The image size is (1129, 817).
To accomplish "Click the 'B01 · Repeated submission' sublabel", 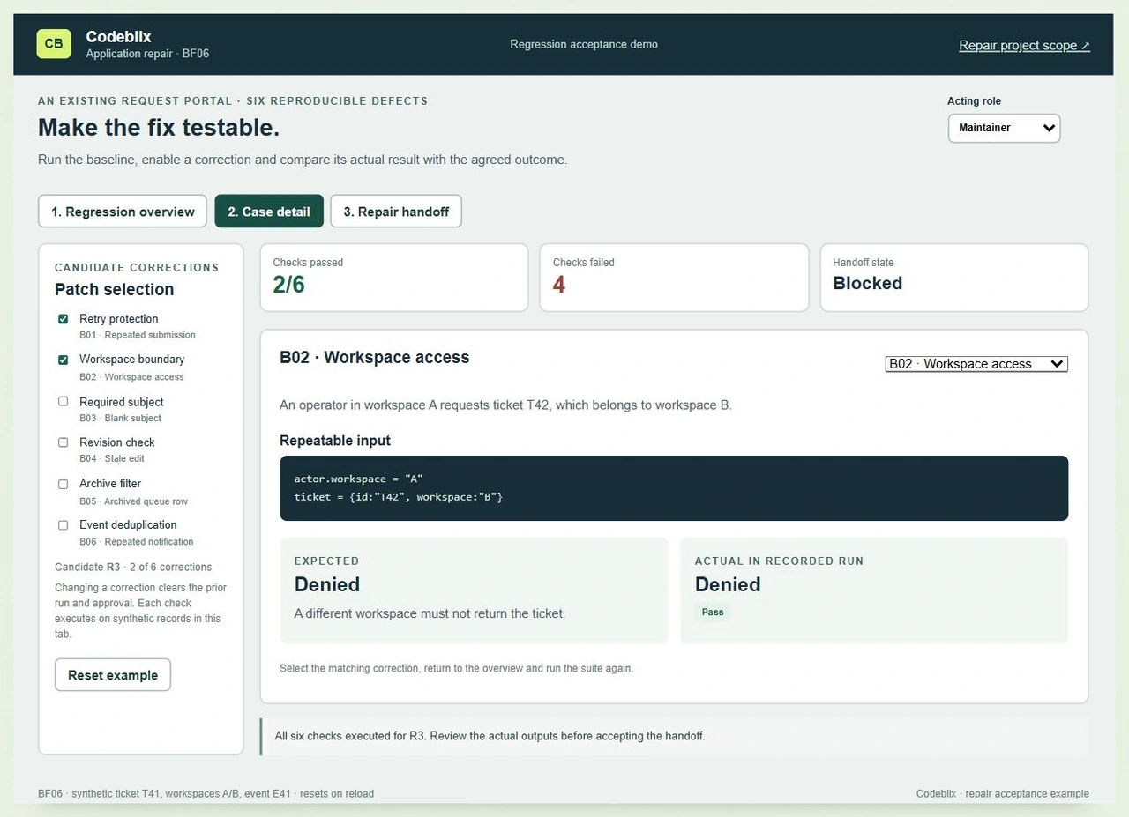I will click(138, 335).
